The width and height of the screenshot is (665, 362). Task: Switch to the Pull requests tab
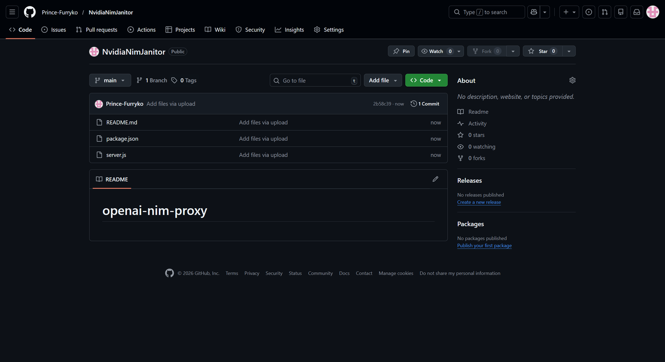tap(97, 30)
